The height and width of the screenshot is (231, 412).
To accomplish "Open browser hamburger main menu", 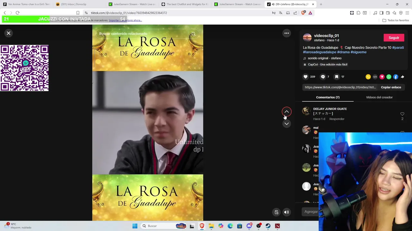I will point(407,13).
